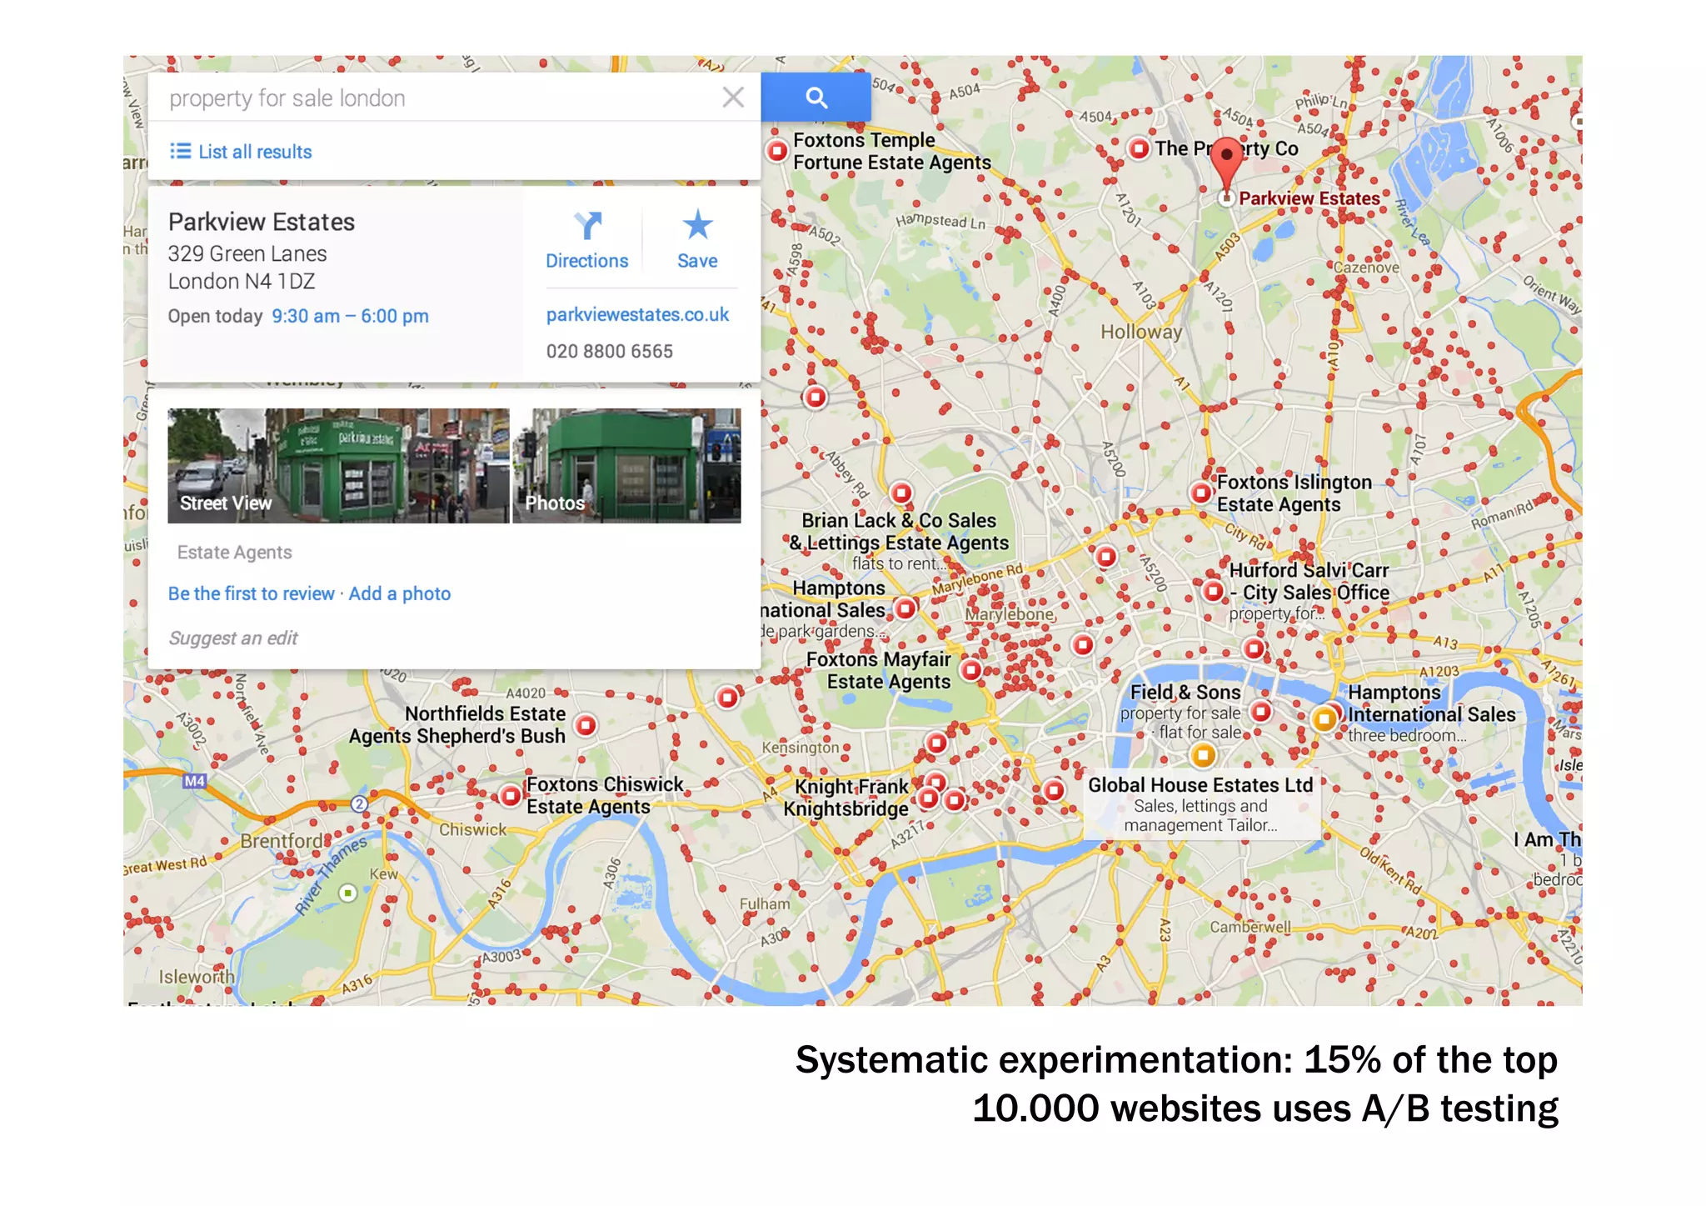Click 'Suggest an edit'
This screenshot has height=1206, width=1706.
coord(233,638)
